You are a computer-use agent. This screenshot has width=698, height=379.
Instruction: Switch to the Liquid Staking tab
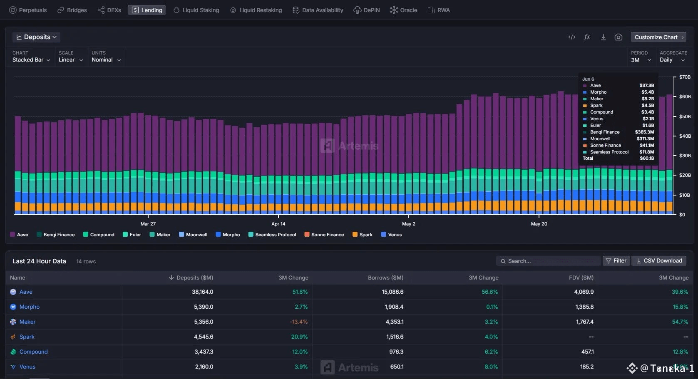(x=196, y=10)
